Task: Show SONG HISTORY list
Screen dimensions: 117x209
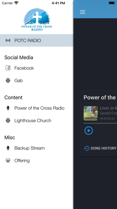Action: coord(101,148)
